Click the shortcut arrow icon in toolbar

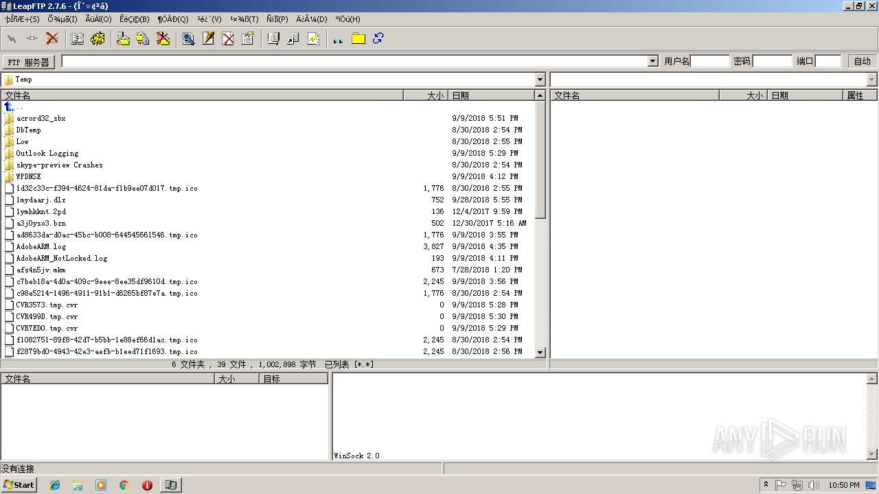click(293, 38)
